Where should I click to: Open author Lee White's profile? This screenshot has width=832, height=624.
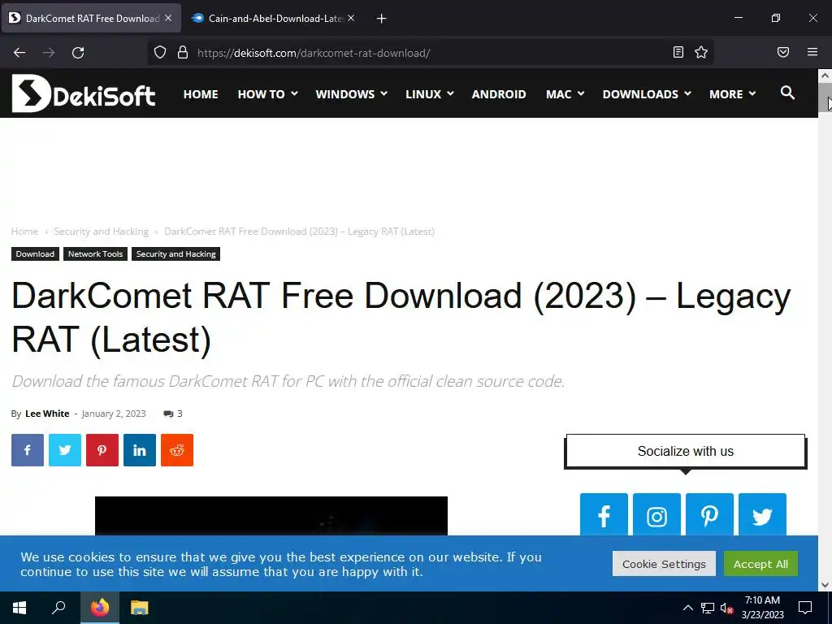click(x=47, y=414)
